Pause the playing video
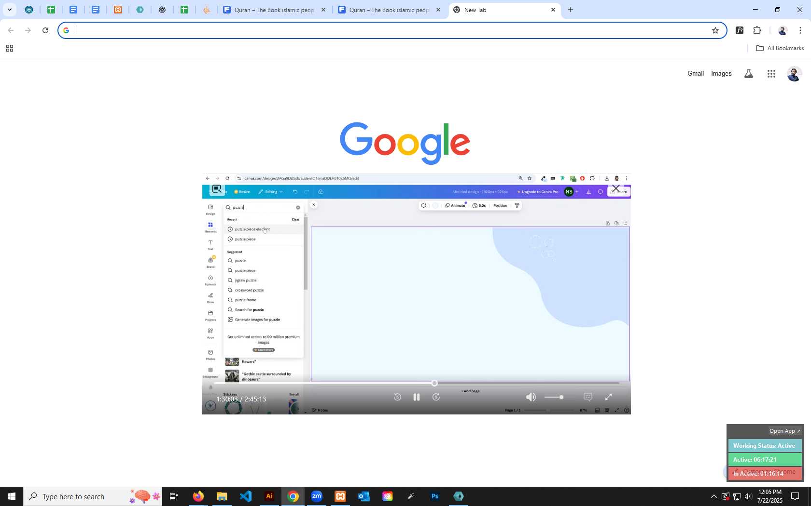Image resolution: width=811 pixels, height=506 pixels. click(x=417, y=397)
